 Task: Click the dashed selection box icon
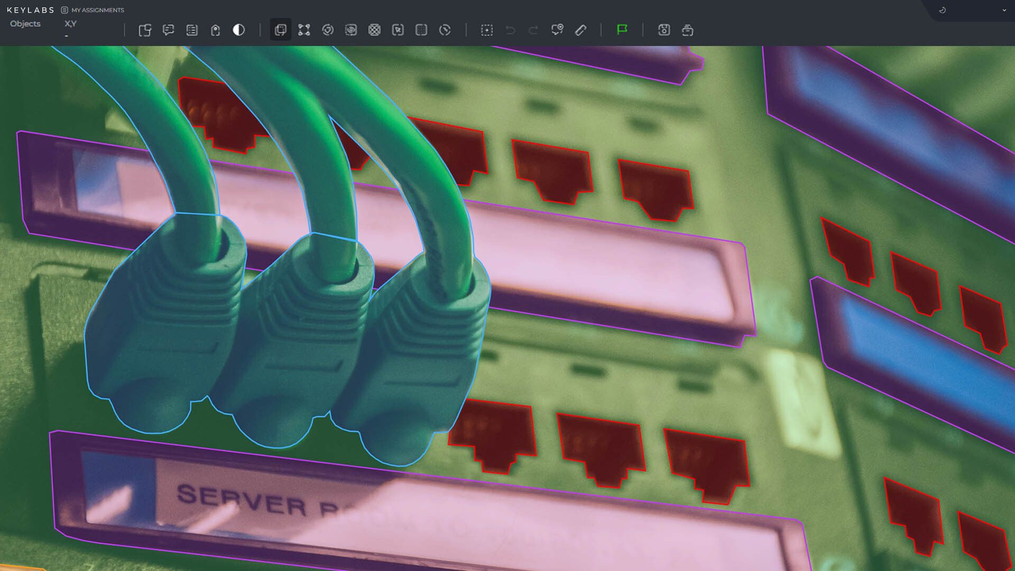[487, 30]
